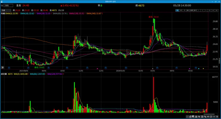Click the SMA(20) 22.35 indicator label

tap(44, 13)
